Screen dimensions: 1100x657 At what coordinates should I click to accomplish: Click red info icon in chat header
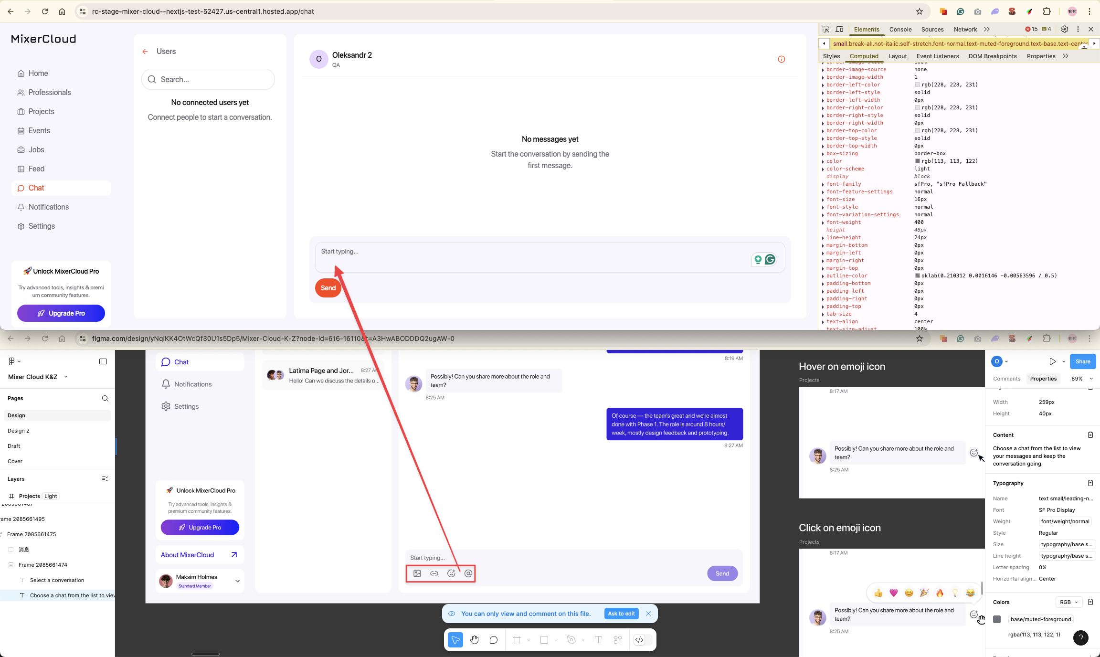coord(782,59)
